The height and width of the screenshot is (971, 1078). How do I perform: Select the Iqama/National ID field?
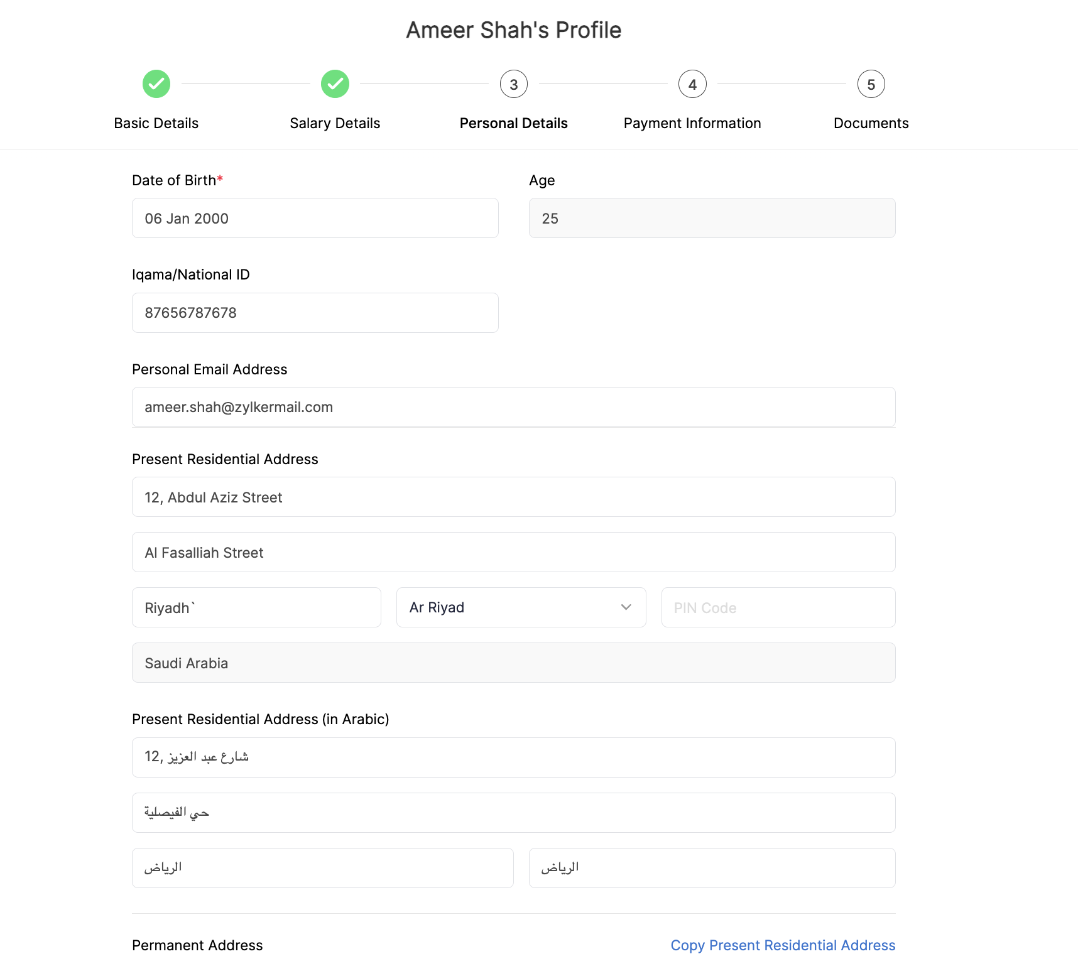point(315,312)
